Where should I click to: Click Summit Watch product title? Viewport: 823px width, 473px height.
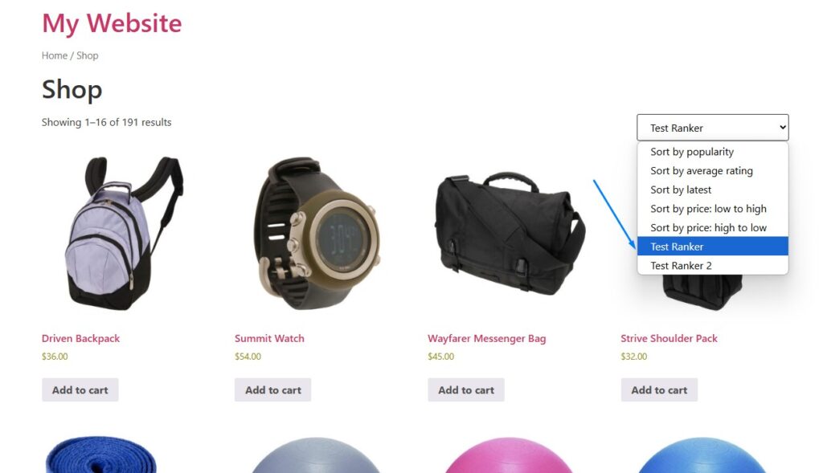(269, 338)
